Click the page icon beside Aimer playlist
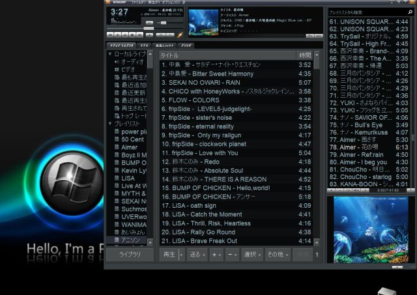417x295 pixels. point(117,147)
